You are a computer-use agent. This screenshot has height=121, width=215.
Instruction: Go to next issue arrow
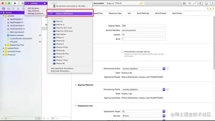tap(213, 9)
